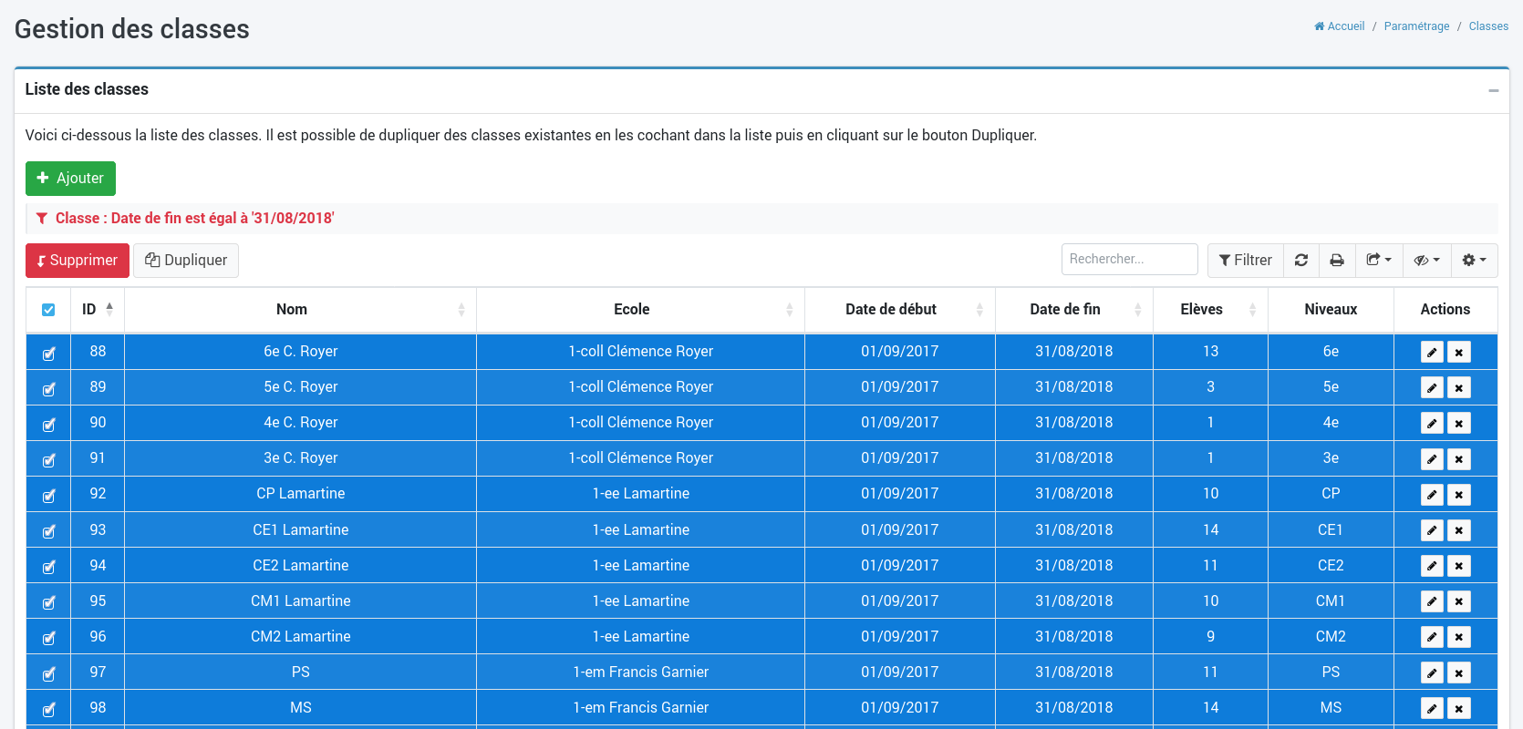Click edit pencil for CM2 Lamartine
This screenshot has width=1523, height=729.
coord(1432,638)
